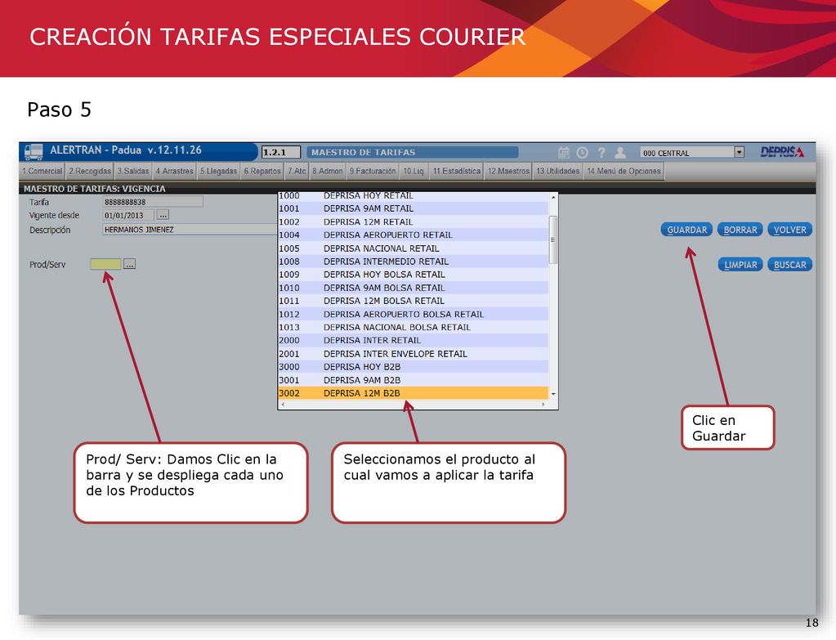Select 1013 DEPRISA NACIONAL BOLSA RETAIL
Viewport: 836px width, 640px height.
414,327
